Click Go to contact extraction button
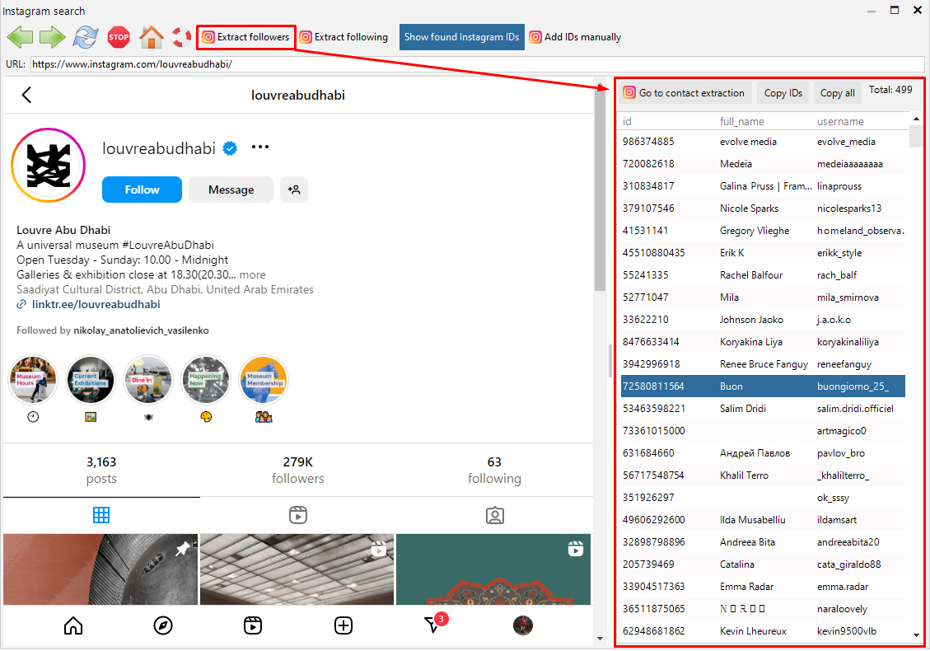930x651 pixels. coord(685,93)
